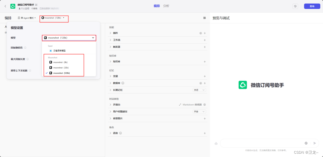Click the 草稿 status label
Viewport: 323px width, 157px height.
[34, 9]
